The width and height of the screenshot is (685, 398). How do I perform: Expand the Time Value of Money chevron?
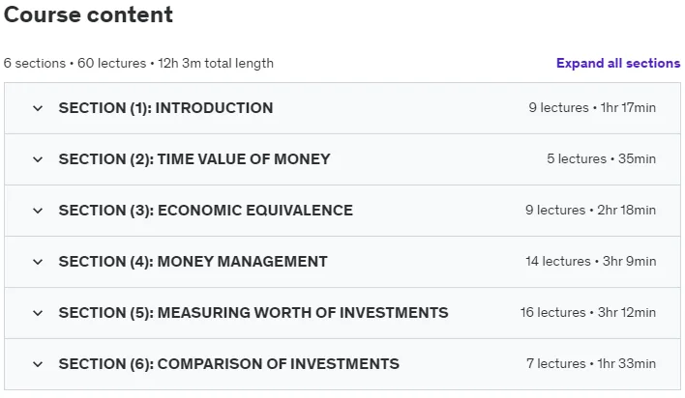[x=38, y=159]
